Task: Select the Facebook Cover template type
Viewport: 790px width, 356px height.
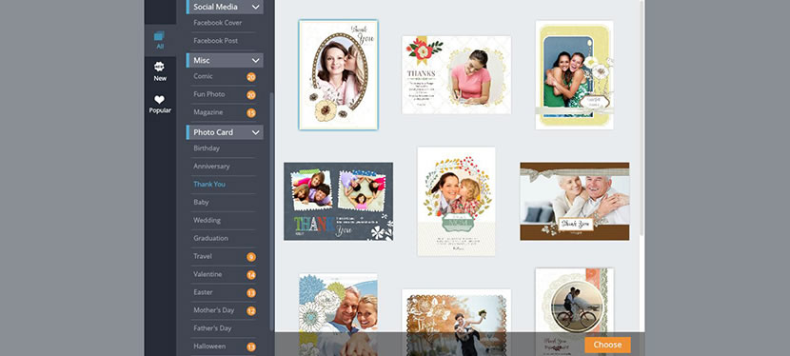Action: [x=218, y=23]
